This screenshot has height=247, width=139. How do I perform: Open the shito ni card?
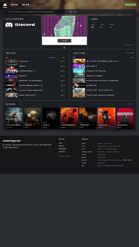pos(51,118)
